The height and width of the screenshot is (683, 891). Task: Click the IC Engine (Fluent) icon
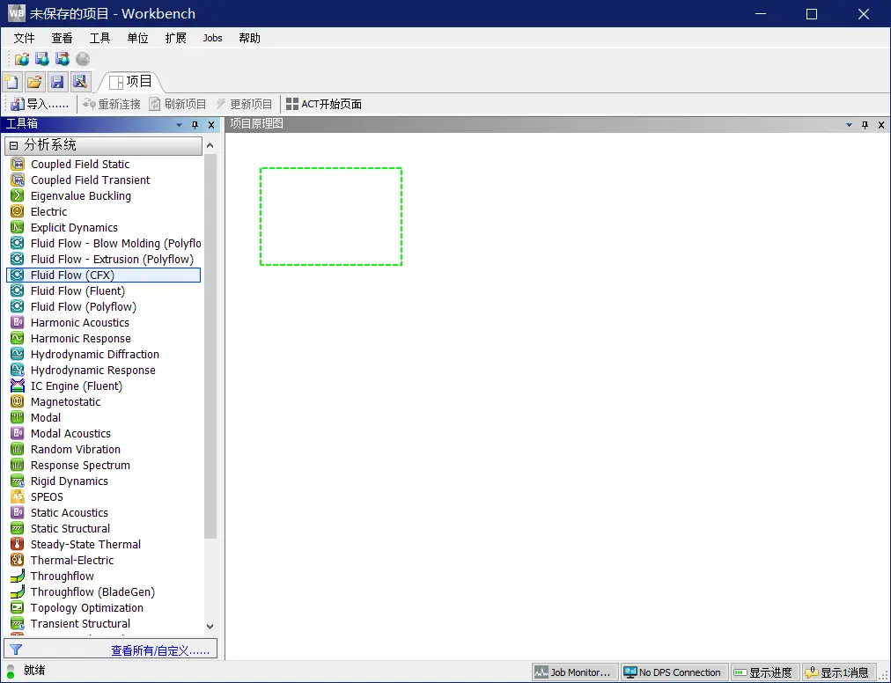(x=18, y=386)
